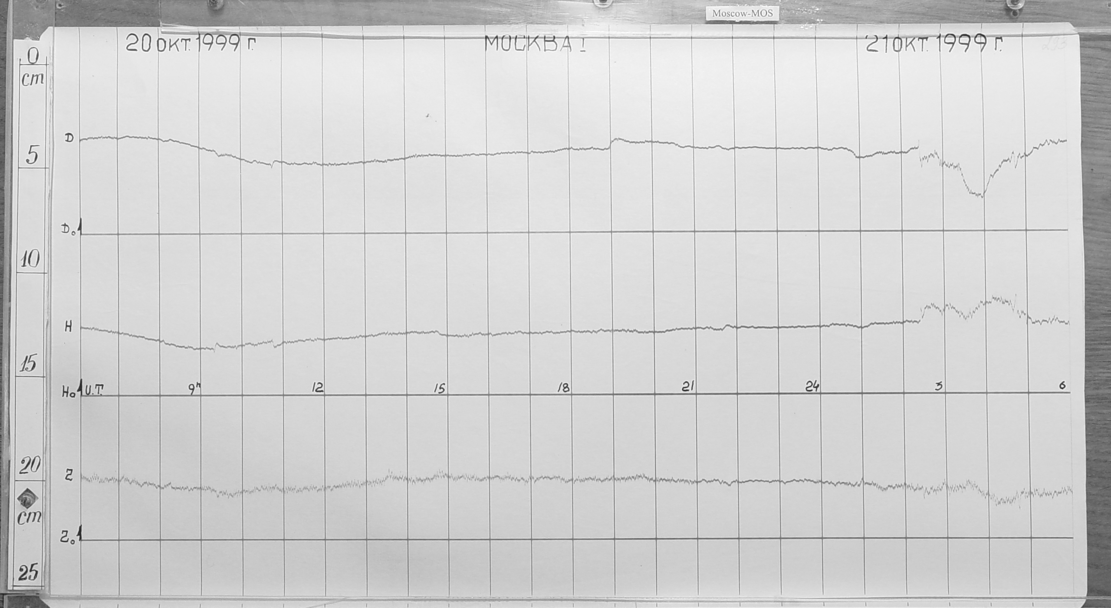Click the 6 hour marker at right
Image resolution: width=1111 pixels, height=608 pixels.
point(1062,385)
